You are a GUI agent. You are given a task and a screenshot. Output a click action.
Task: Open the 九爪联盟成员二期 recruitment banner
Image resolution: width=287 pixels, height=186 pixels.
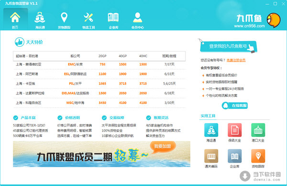101,154
